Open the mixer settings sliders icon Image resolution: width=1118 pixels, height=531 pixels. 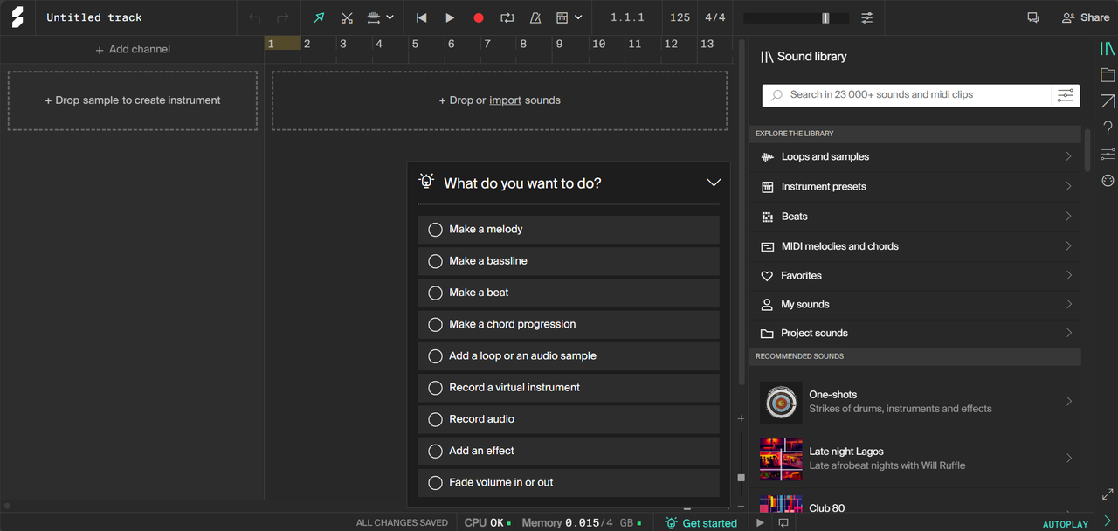(x=866, y=17)
